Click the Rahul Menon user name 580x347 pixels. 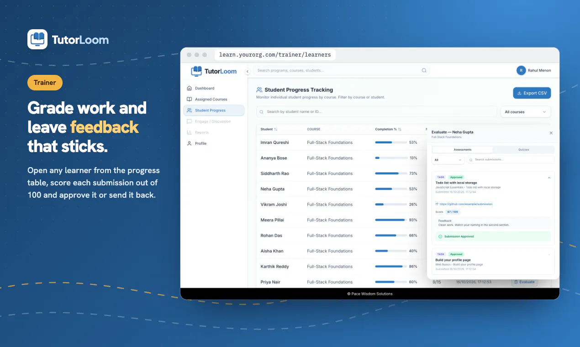(539, 71)
